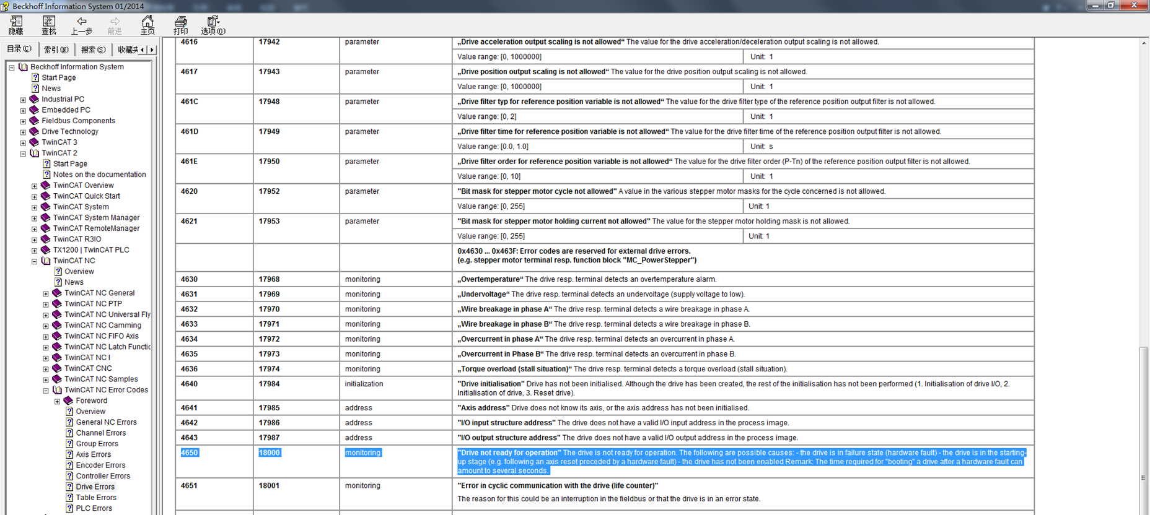Open the PLC Errors topic
1150x515 pixels.
tap(94, 508)
